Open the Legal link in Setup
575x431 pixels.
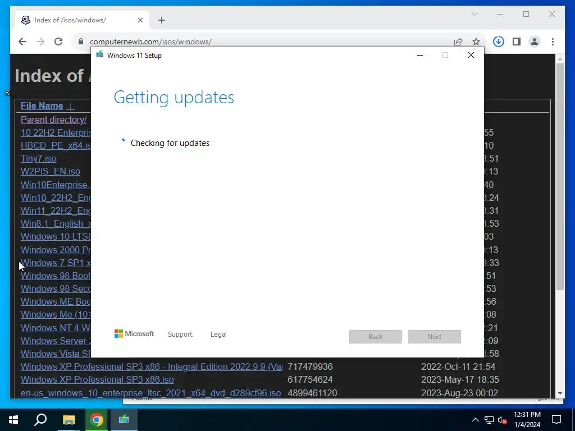218,334
